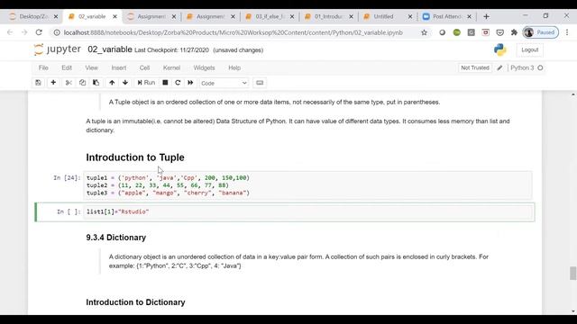The image size is (577, 324).
Task: Run the selected cell
Action: (146, 83)
